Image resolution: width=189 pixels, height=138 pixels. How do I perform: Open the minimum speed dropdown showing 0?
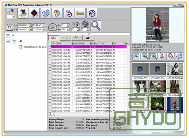[x=68, y=25]
